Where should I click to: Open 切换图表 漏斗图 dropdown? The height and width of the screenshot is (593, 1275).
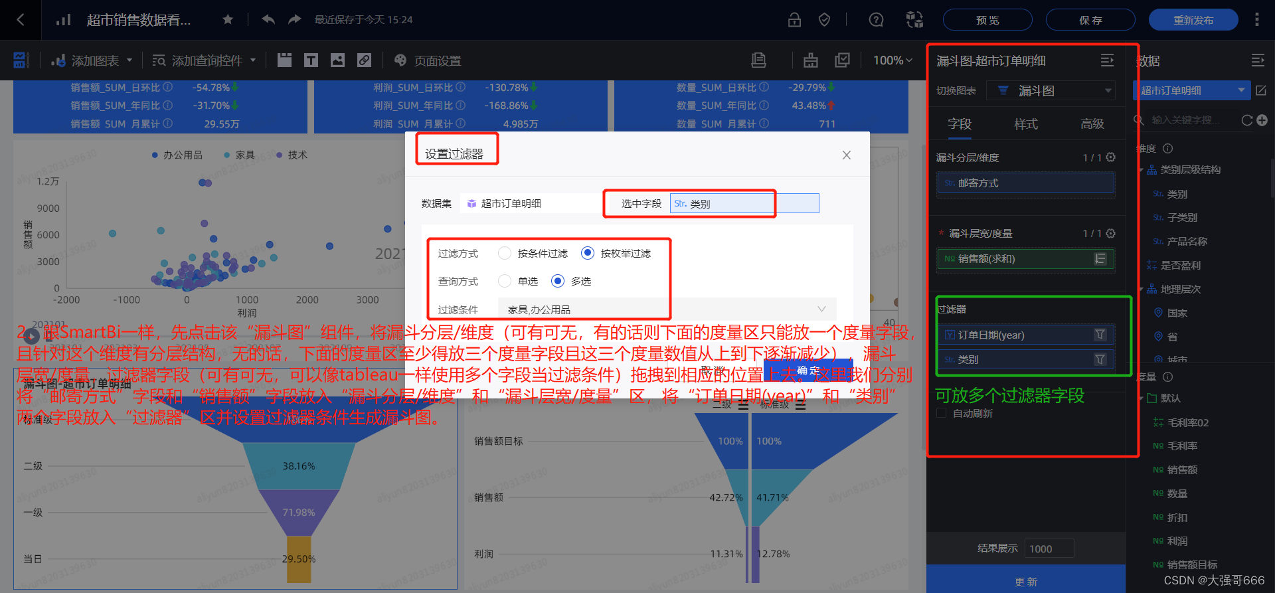click(1051, 90)
